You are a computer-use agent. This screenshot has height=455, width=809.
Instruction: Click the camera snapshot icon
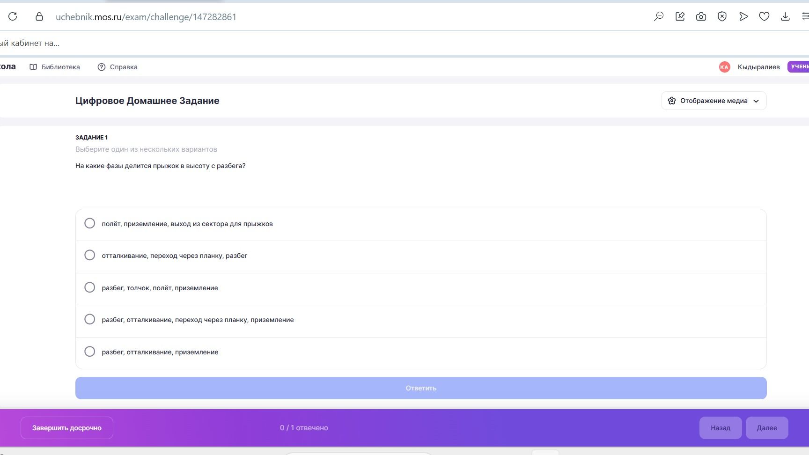pyautogui.click(x=701, y=17)
